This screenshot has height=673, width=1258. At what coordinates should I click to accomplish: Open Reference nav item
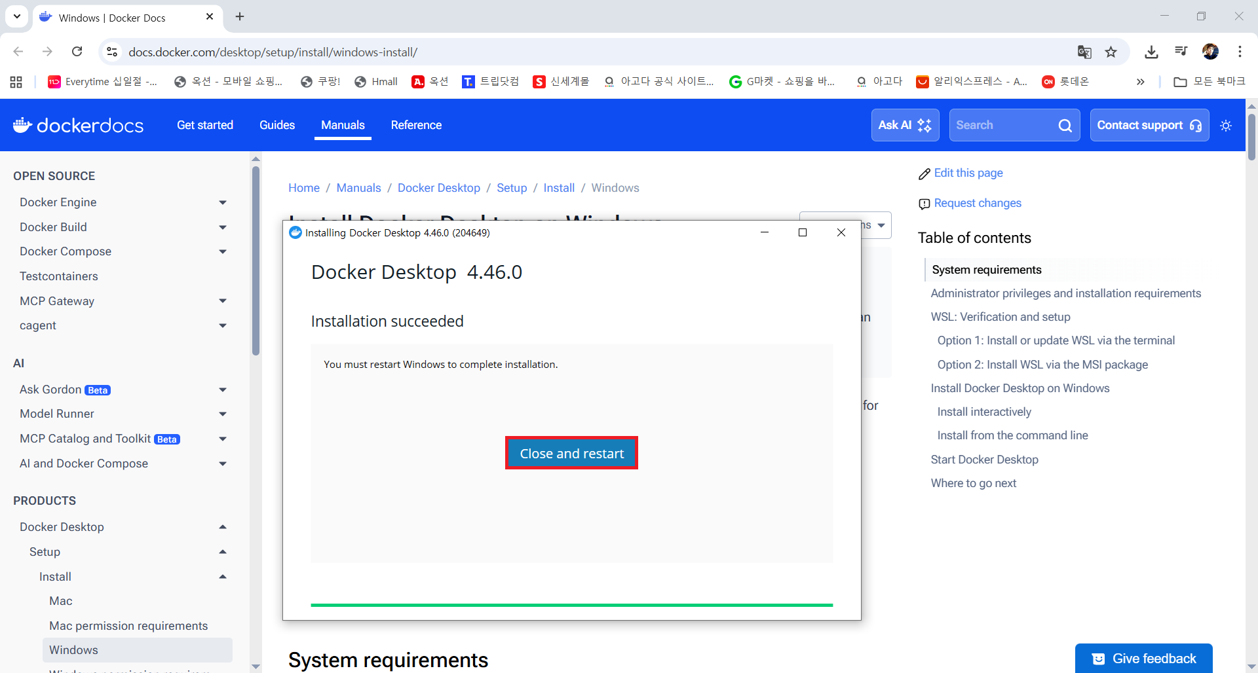pos(416,125)
